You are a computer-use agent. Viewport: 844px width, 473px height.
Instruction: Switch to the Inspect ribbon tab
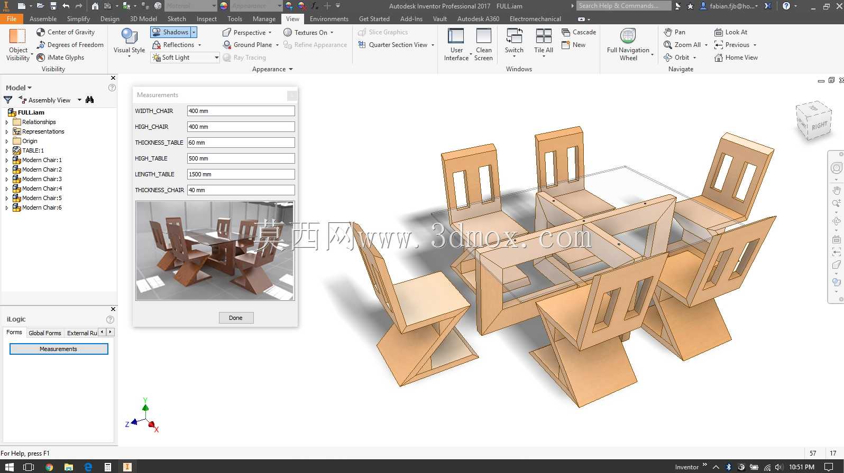click(206, 19)
